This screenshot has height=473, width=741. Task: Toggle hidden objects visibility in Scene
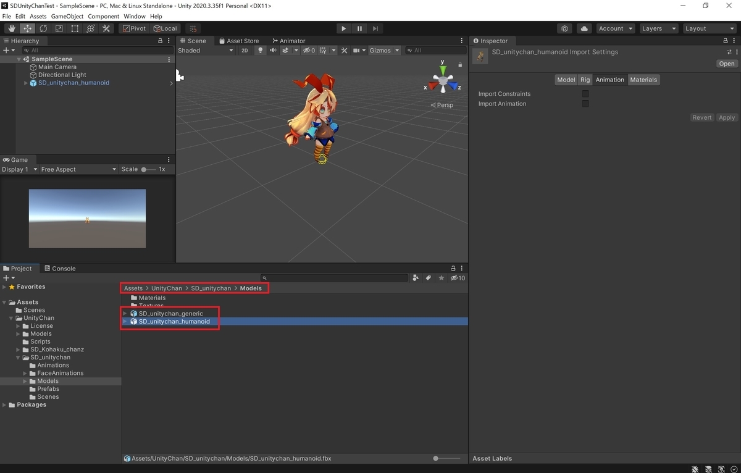click(309, 51)
